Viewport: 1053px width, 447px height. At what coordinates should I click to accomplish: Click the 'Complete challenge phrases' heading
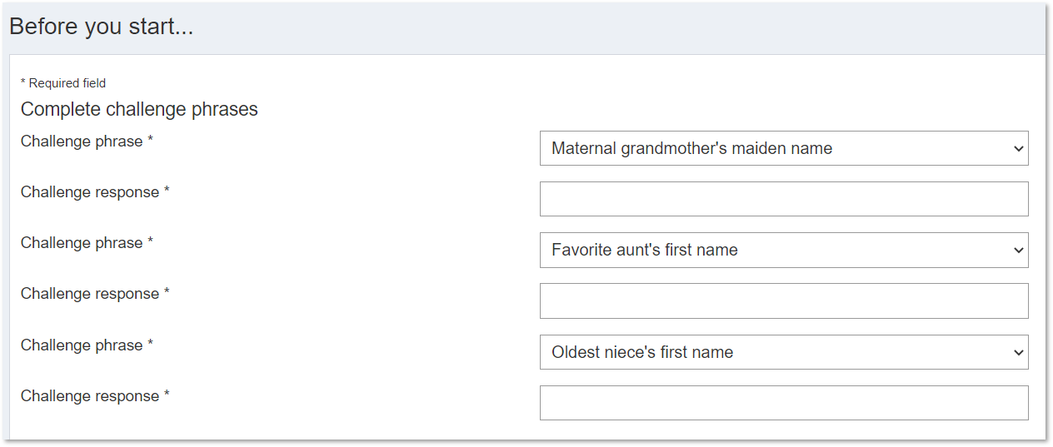coord(139,109)
